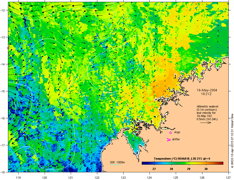Screen dimensions: 234x180
Task: Click the longitude axis label 125
Action: coord(176,177)
